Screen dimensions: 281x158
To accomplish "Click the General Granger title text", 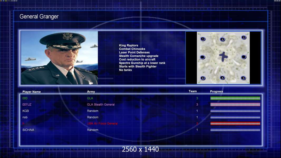I will [39, 17].
